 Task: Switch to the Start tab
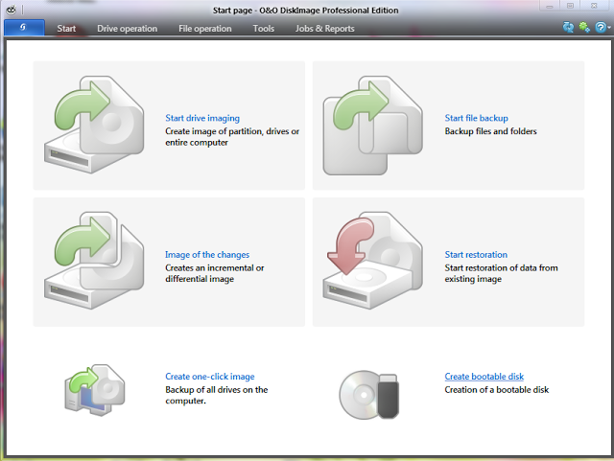click(x=66, y=29)
